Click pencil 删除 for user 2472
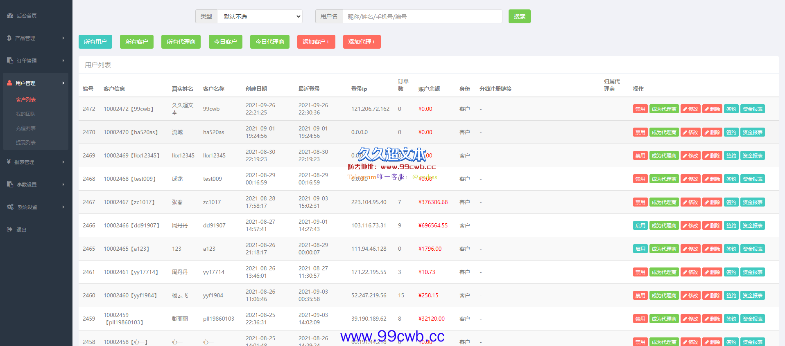The width and height of the screenshot is (785, 346). coord(713,109)
